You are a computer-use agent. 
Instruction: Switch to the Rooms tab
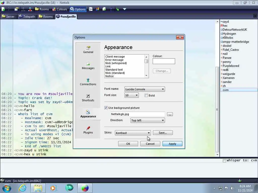pyautogui.click(x=46, y=16)
